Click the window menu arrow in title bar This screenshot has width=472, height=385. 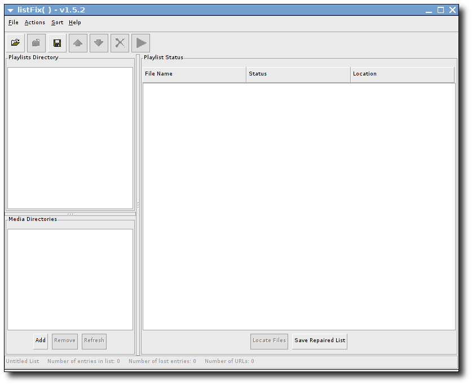click(x=11, y=11)
